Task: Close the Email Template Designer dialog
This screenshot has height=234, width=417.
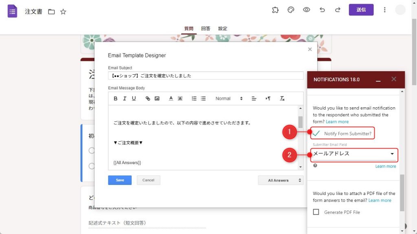Action: 310,49
